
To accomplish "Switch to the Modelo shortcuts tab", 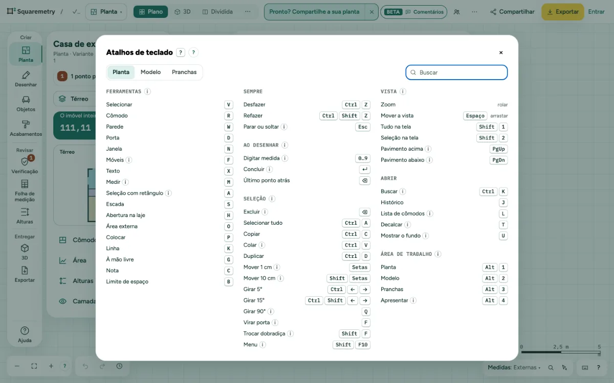I will 150,72.
